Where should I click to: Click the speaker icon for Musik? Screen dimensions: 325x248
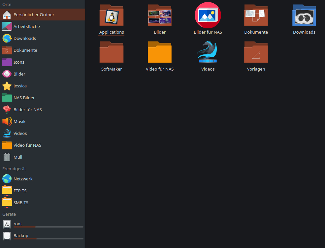click(x=7, y=121)
